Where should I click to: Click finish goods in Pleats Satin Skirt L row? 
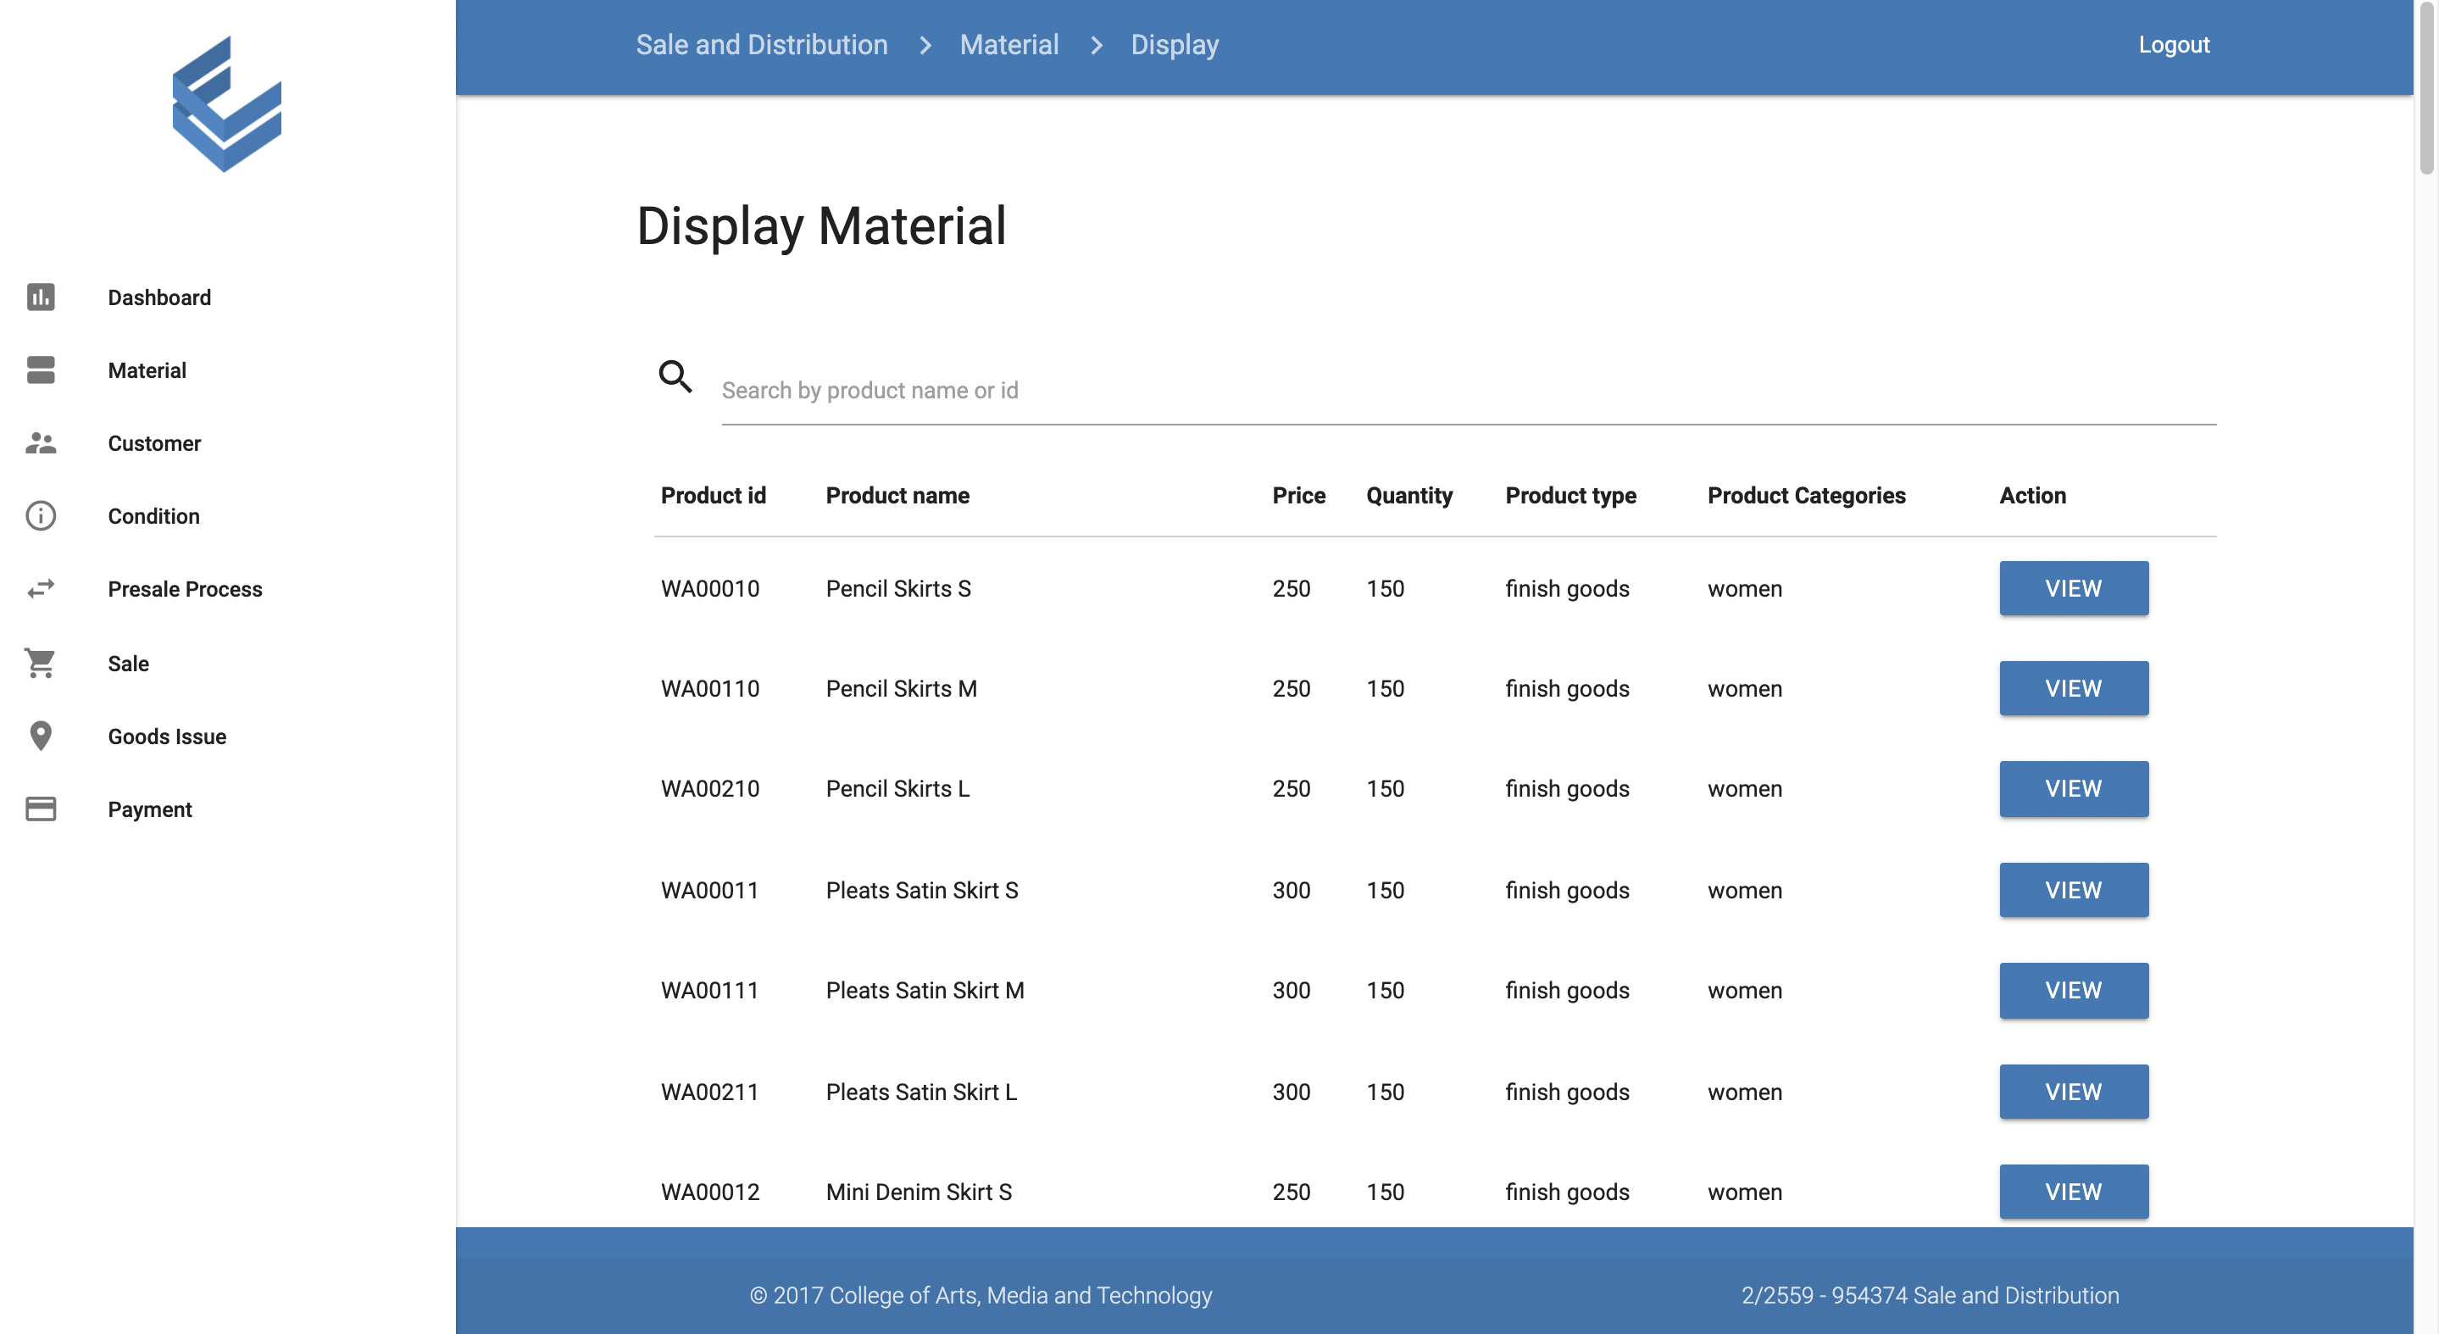pos(1567,1092)
